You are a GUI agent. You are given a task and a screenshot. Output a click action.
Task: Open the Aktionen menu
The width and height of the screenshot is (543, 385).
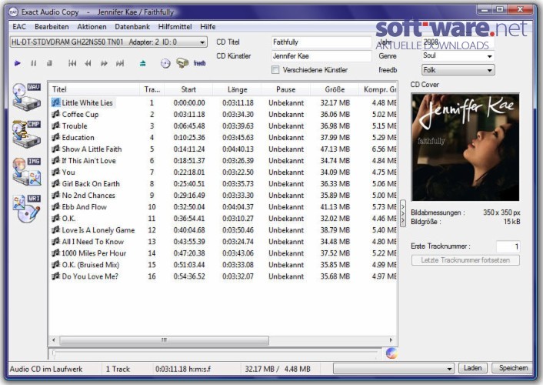pos(92,27)
